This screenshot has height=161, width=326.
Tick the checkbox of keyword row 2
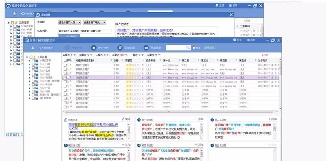[x=65, y=69]
